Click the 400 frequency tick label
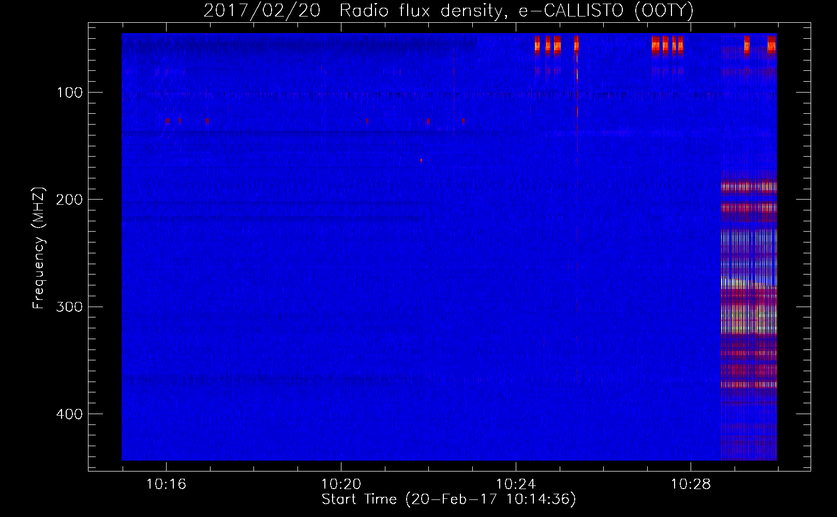The image size is (837, 517). point(69,414)
